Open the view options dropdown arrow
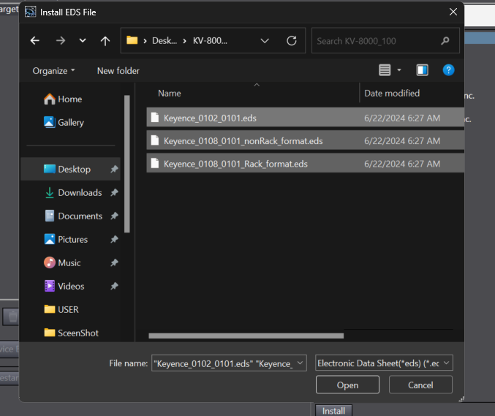The image size is (495, 416). pyautogui.click(x=399, y=70)
